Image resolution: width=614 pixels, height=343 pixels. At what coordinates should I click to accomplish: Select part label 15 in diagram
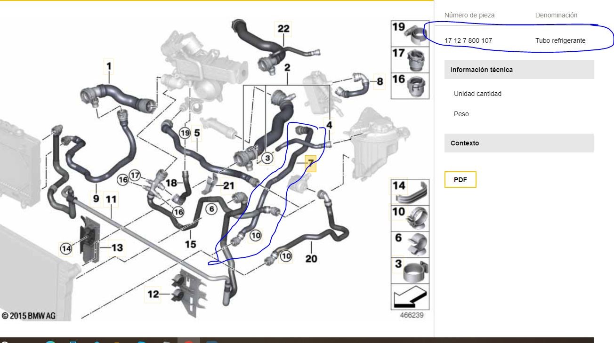(x=190, y=245)
